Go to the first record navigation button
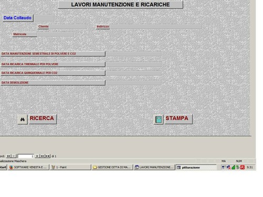 [8, 156]
